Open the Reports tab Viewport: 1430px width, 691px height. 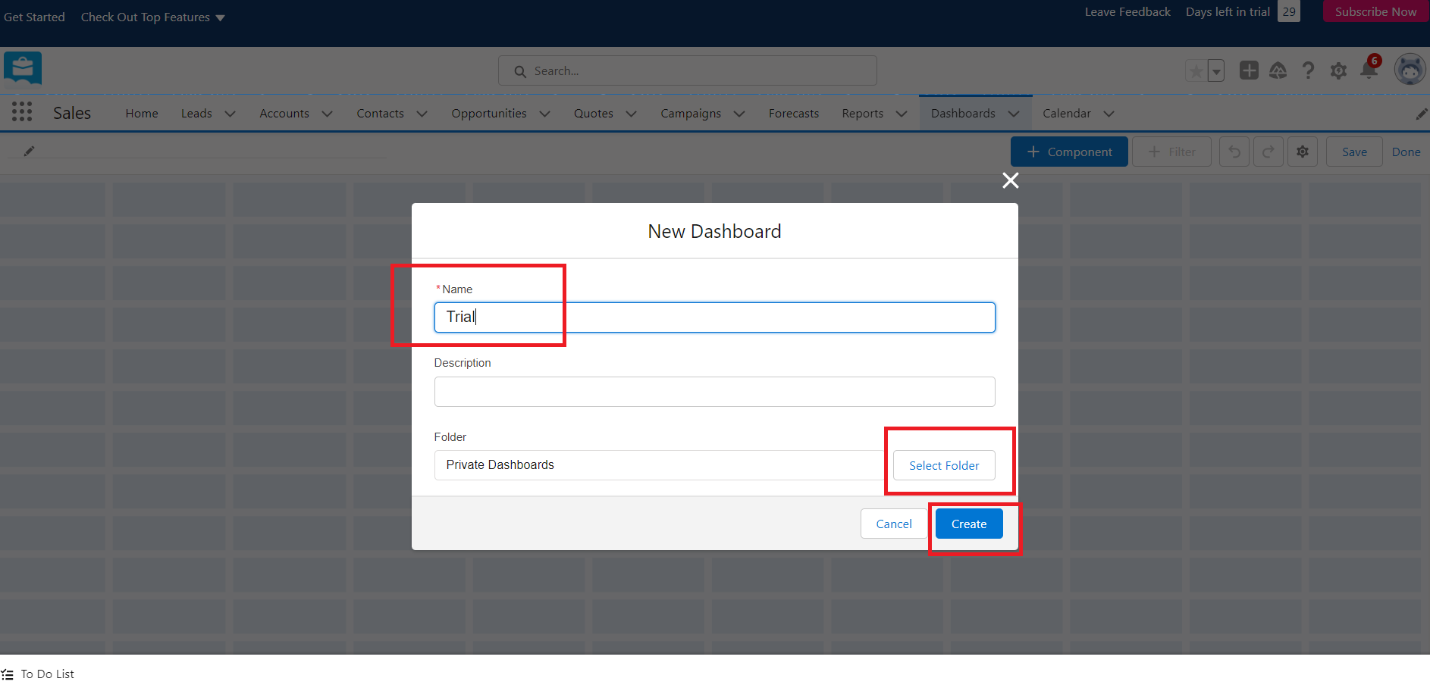[x=862, y=113]
